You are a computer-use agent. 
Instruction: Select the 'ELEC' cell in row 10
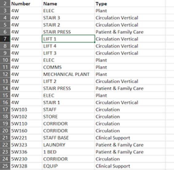68,60
